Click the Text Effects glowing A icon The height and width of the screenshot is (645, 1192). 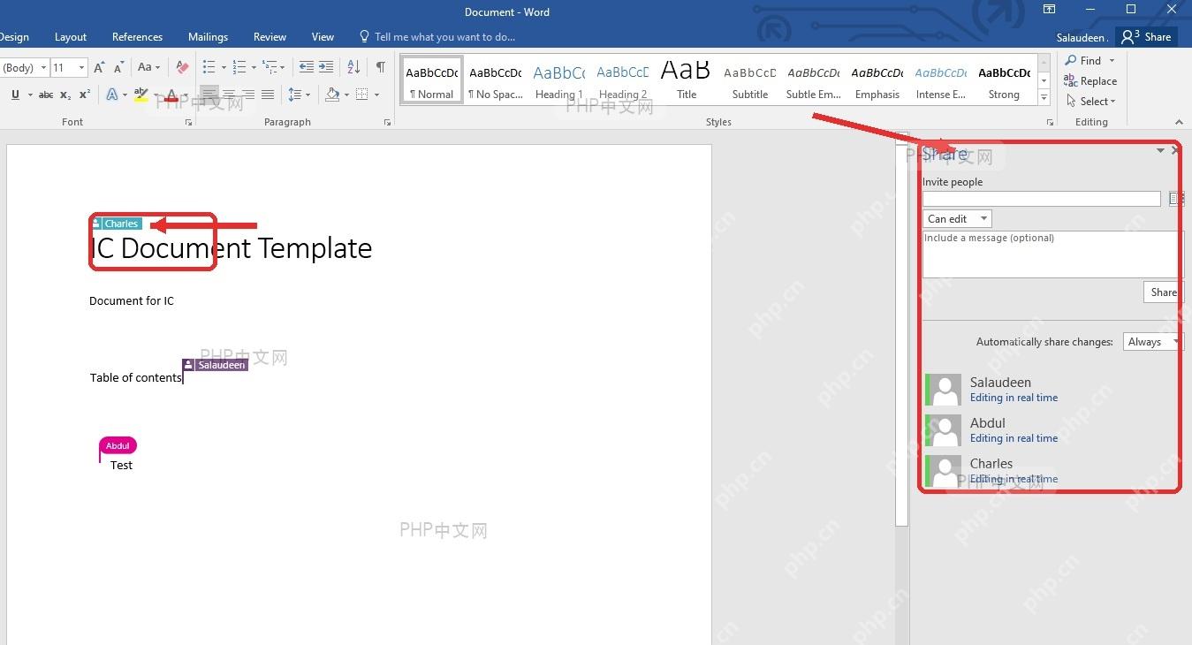click(x=112, y=95)
